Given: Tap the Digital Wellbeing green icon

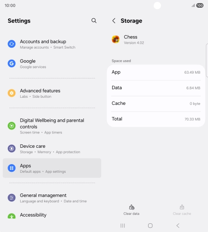Looking at the screenshot, I should (x=12, y=126).
